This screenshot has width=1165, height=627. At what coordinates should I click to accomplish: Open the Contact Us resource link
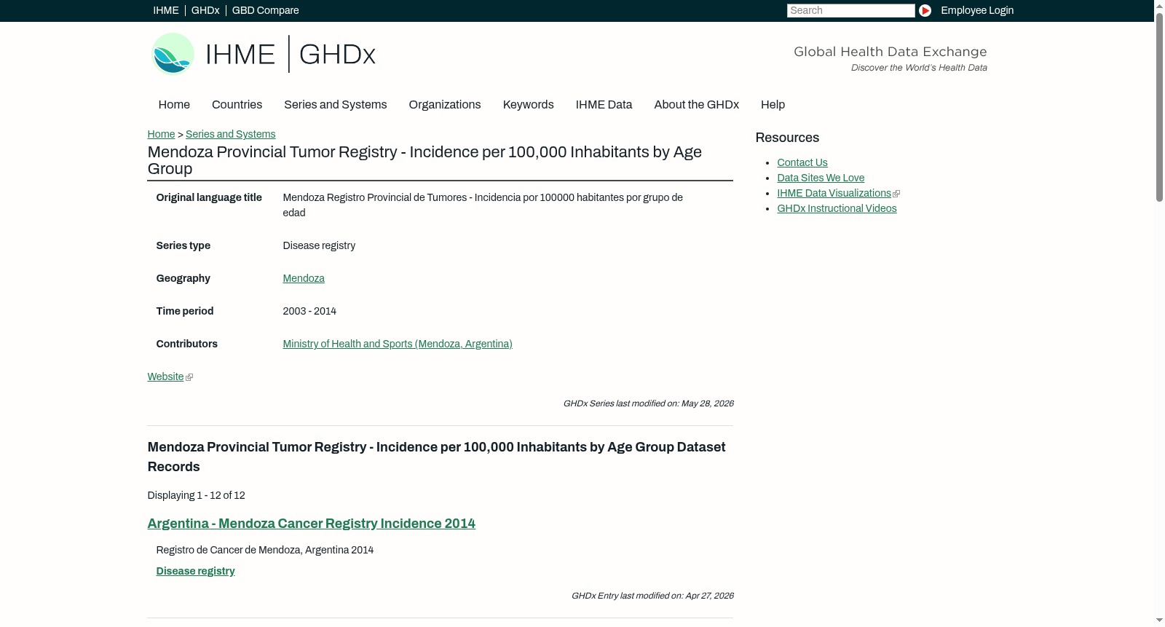[x=802, y=162]
